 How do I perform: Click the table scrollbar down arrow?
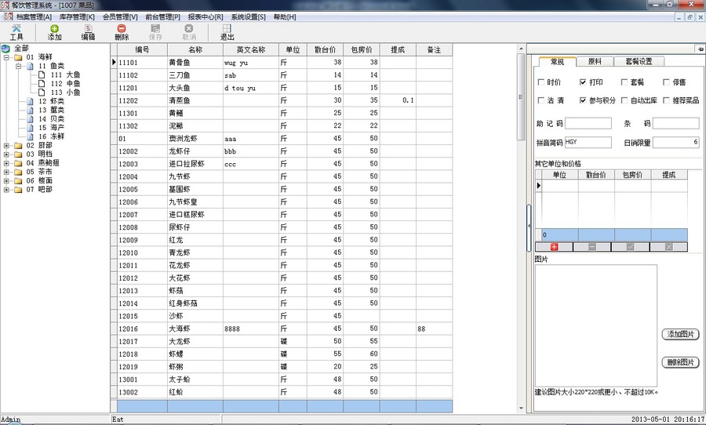coord(521,409)
